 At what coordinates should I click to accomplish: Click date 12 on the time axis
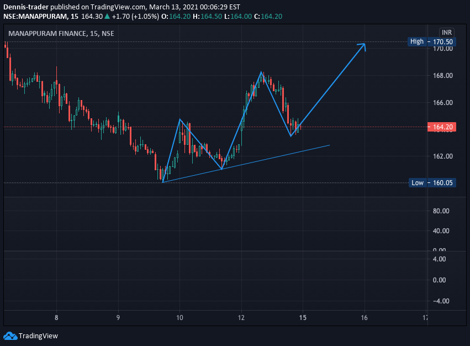[241, 317]
